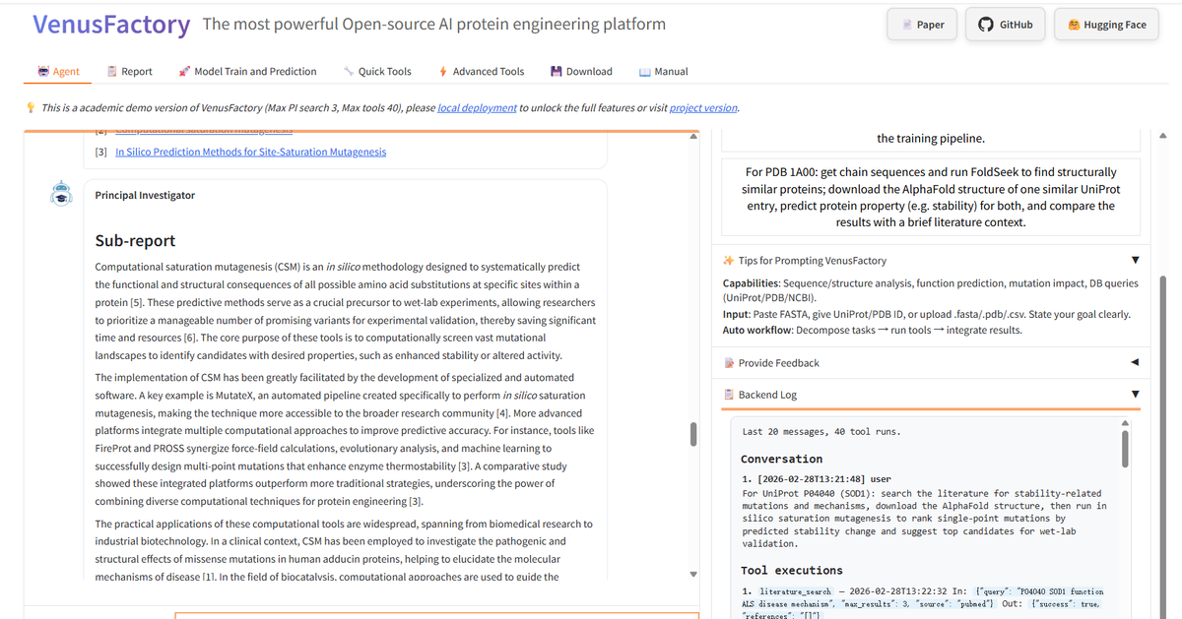The image size is (1182, 619).
Task: Collapse the Backend Log section
Action: [x=931, y=395]
